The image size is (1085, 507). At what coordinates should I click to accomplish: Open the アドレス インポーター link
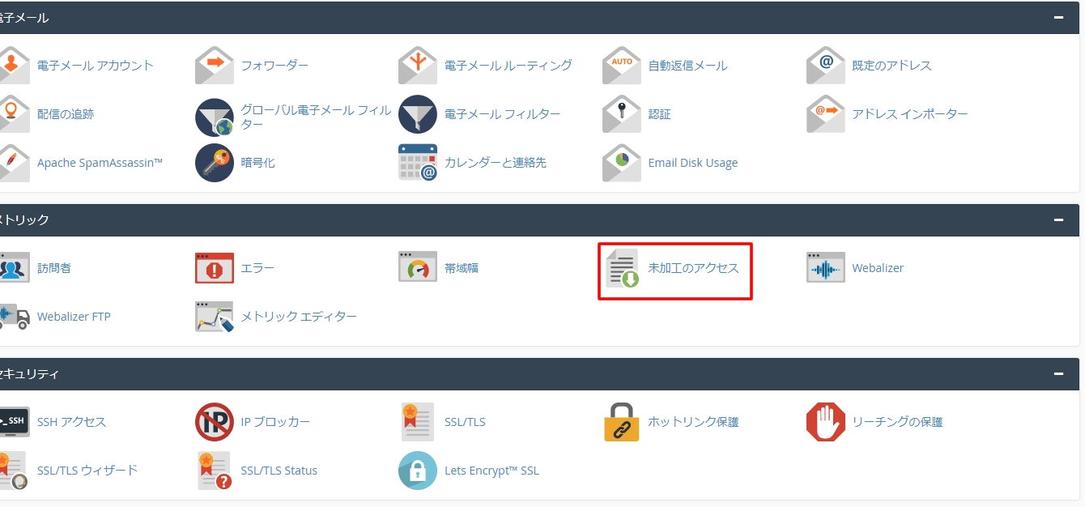(909, 114)
